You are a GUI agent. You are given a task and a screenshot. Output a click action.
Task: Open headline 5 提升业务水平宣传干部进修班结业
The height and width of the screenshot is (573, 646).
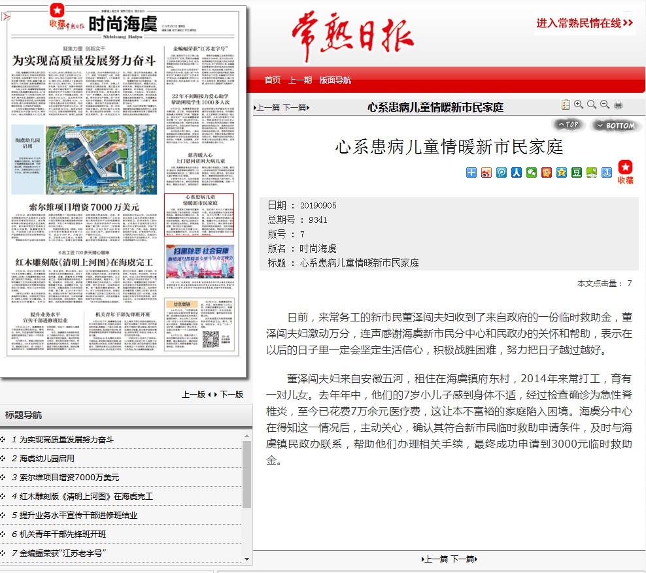coord(78,516)
